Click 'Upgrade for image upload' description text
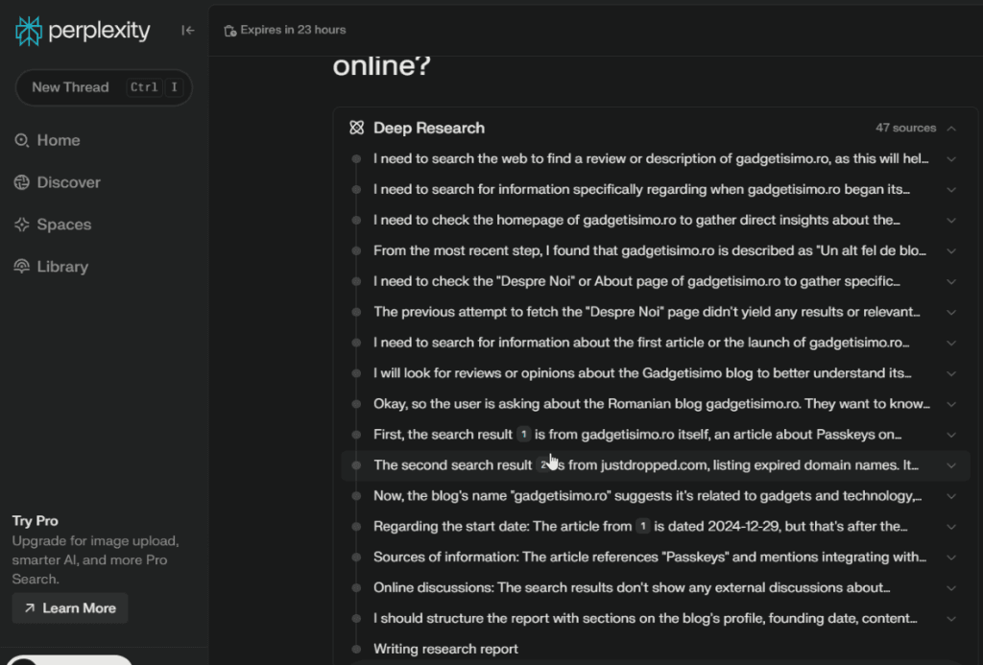 click(95, 559)
